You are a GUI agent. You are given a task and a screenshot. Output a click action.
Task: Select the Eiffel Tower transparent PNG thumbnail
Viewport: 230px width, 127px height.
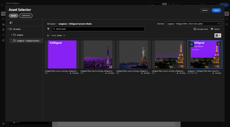169,54
